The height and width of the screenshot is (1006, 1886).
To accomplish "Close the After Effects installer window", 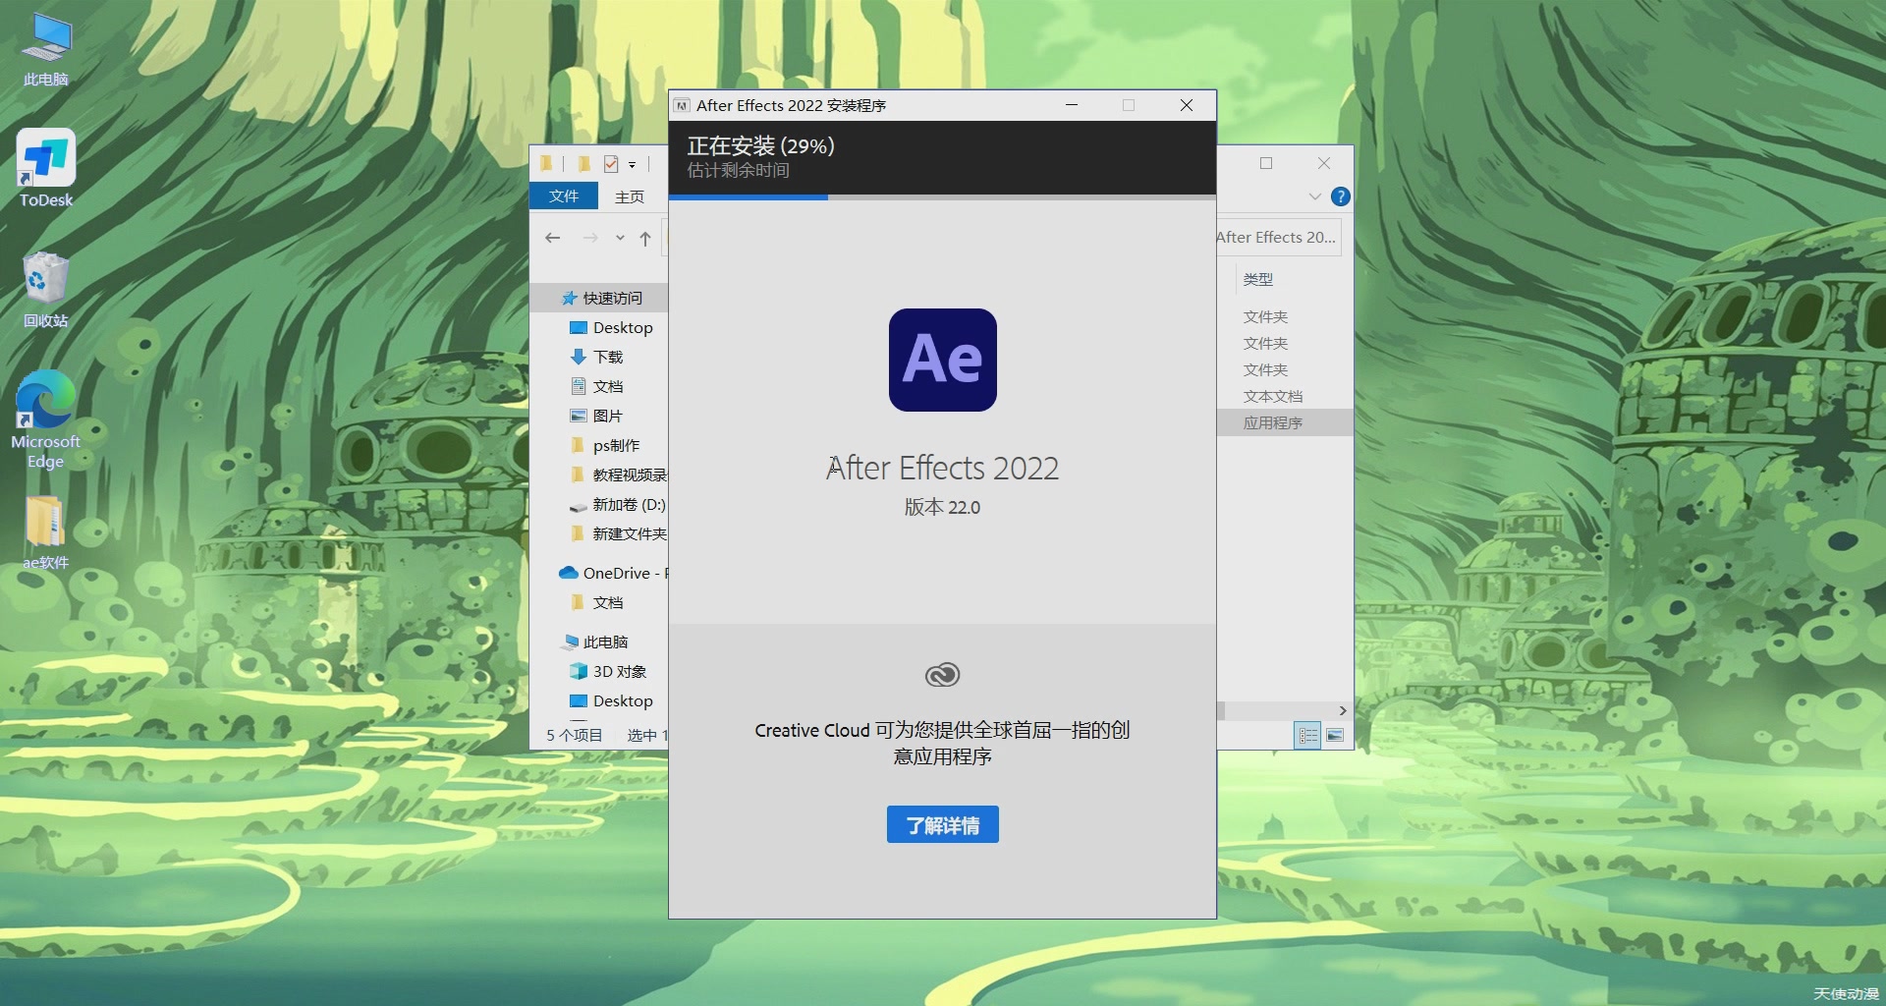I will coord(1187,105).
